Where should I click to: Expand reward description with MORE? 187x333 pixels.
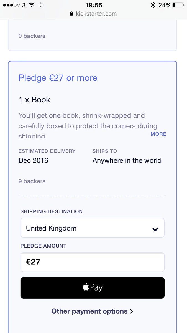point(158,134)
